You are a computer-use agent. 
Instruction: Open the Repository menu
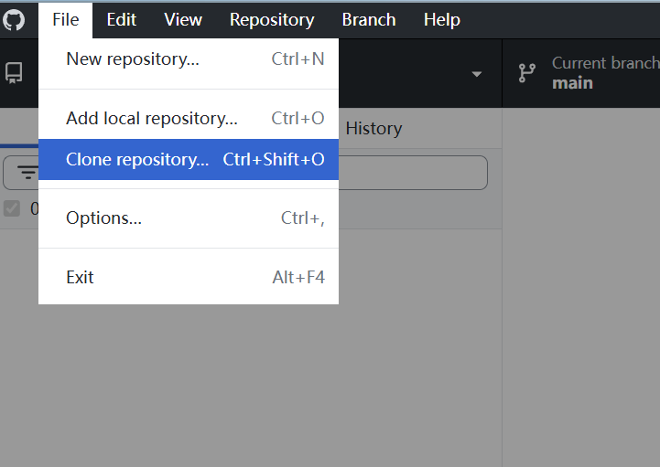click(x=271, y=19)
